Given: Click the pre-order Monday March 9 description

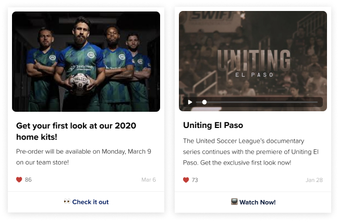Looking at the screenshot, I should coord(83,157).
